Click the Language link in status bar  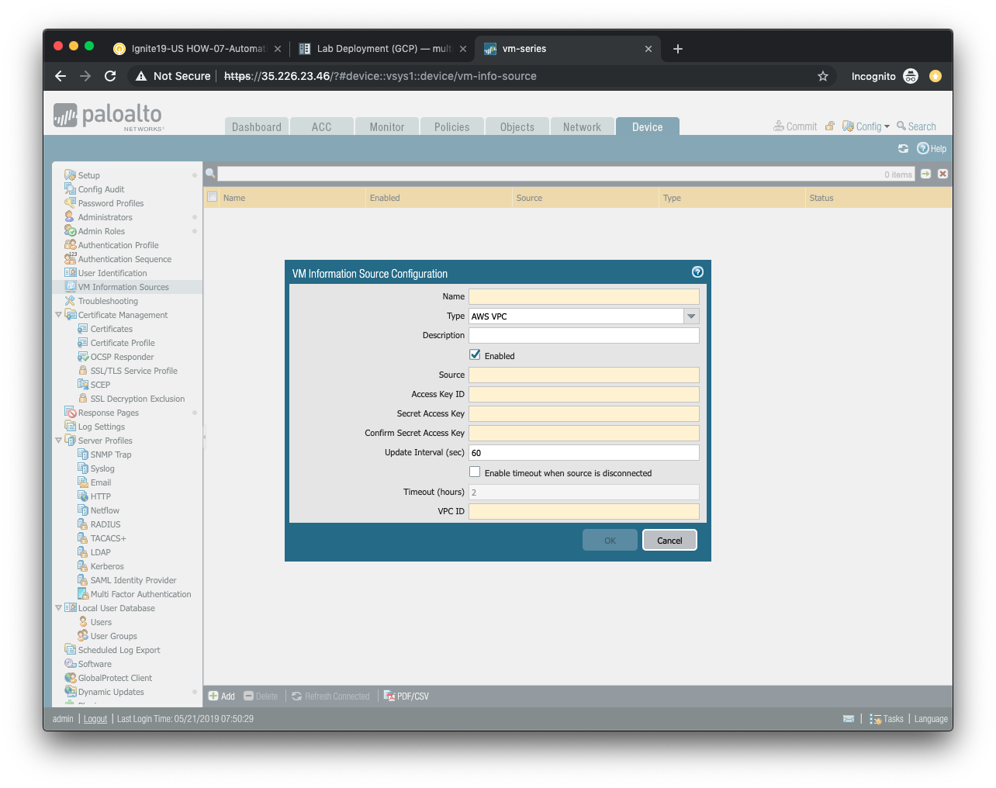pos(931,719)
